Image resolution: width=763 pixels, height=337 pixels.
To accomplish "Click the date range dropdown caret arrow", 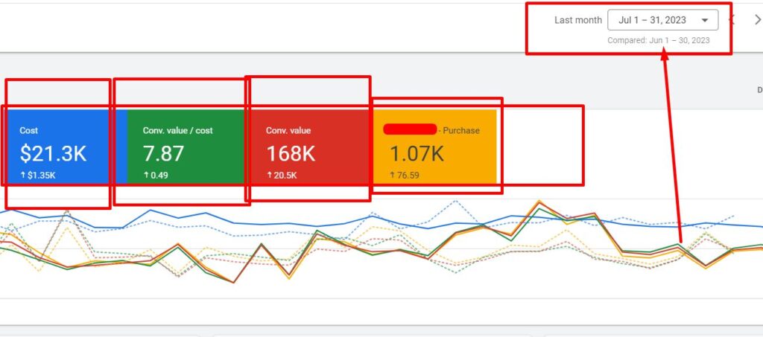I will 705,21.
